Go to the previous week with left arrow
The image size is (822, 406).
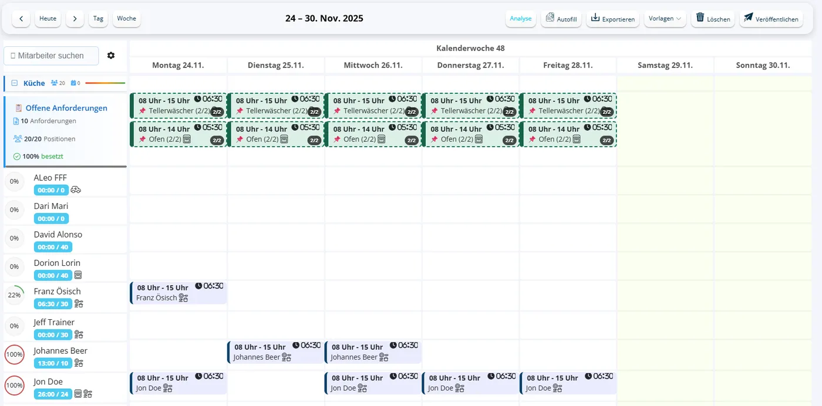21,18
